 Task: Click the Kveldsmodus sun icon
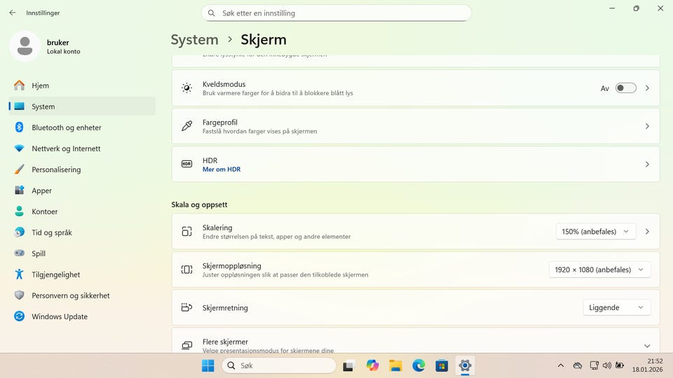(x=186, y=88)
